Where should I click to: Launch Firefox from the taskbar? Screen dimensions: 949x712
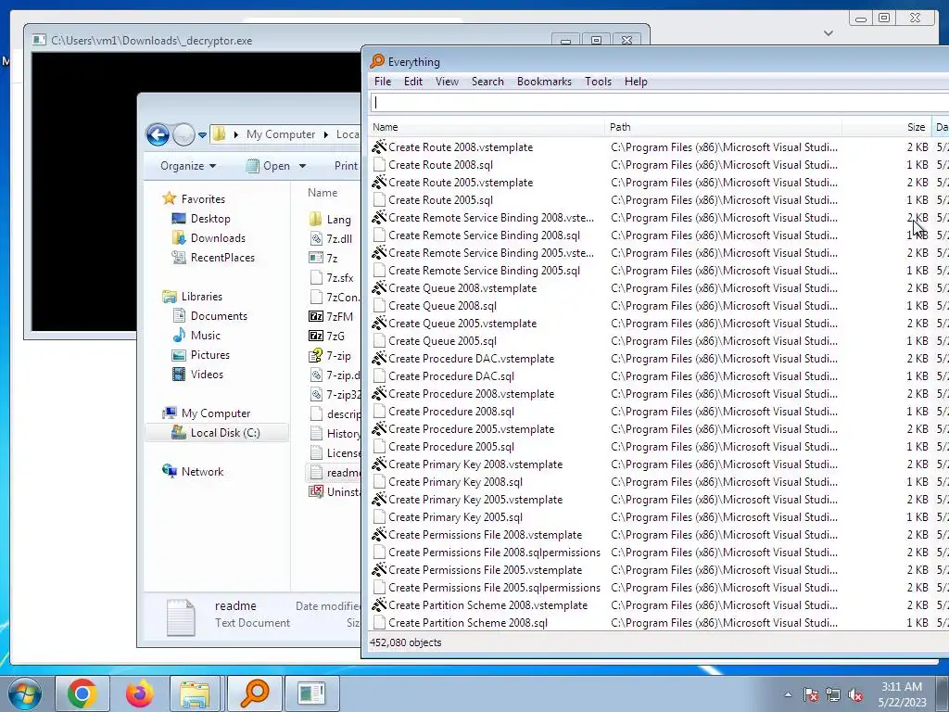139,693
